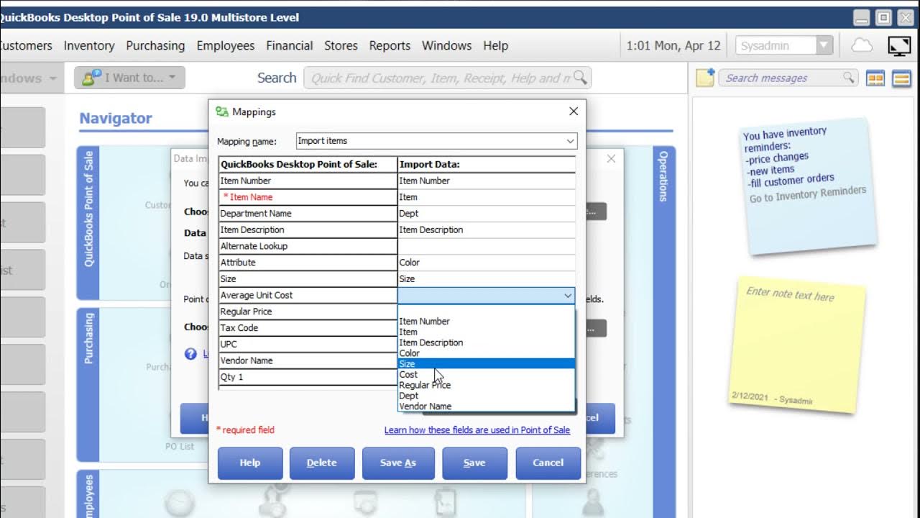This screenshot has width=920, height=518.
Task: Open the Windows menu
Action: tap(446, 45)
